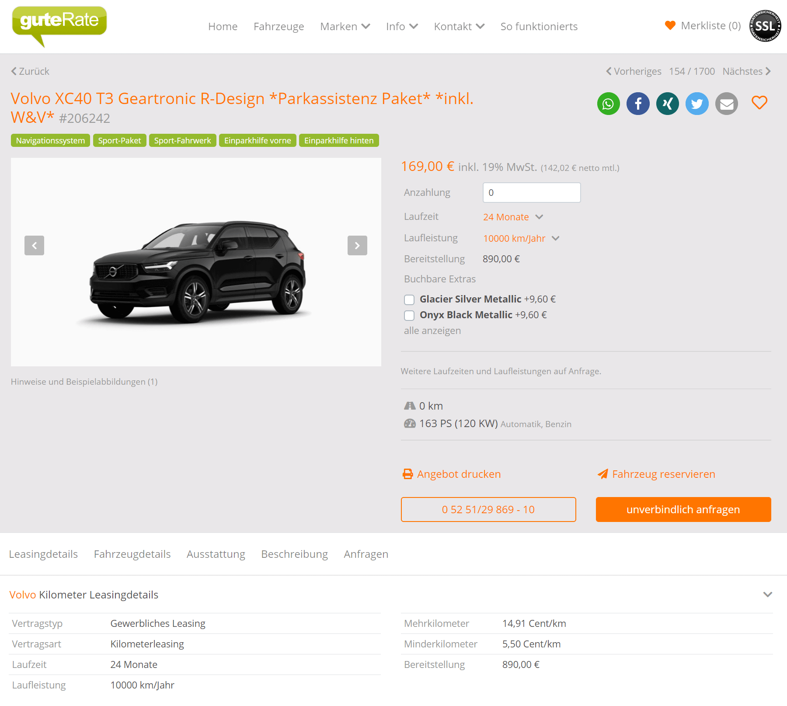Show the next car image
The image size is (787, 706).
[x=357, y=245]
